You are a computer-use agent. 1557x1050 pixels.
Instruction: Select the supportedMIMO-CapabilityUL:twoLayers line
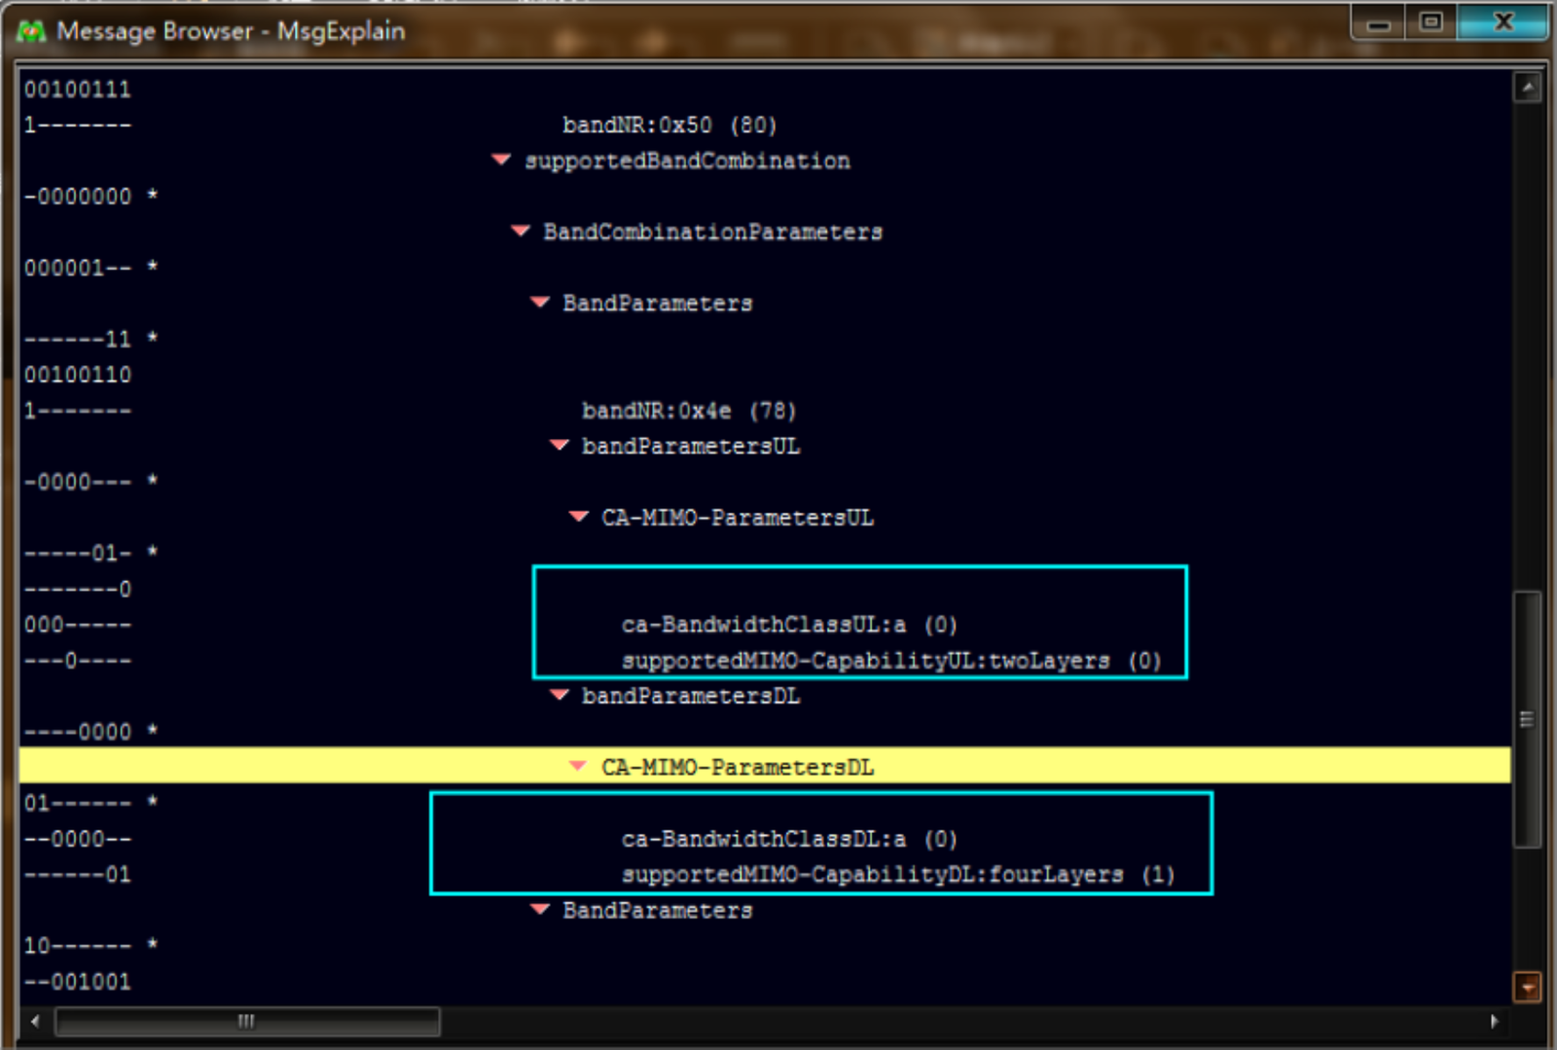click(x=890, y=661)
